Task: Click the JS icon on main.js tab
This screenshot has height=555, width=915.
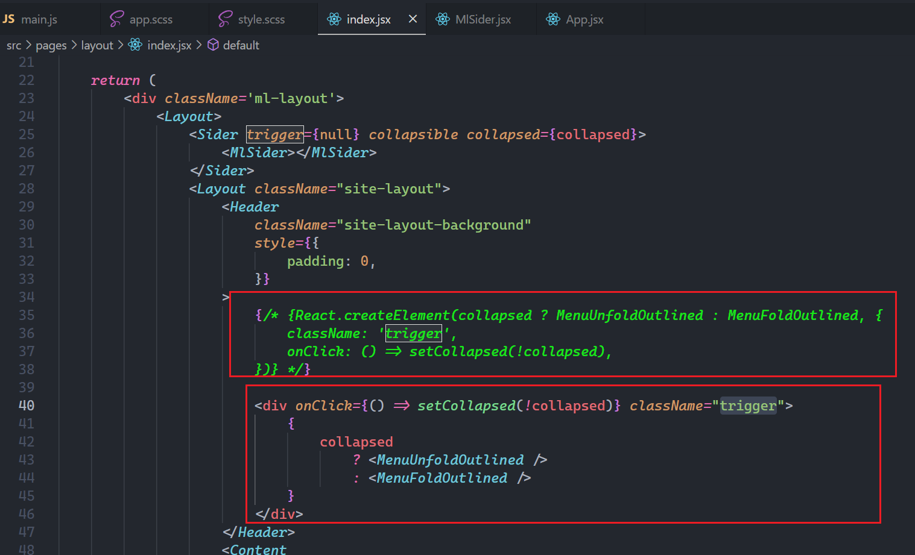Action: click(8, 19)
